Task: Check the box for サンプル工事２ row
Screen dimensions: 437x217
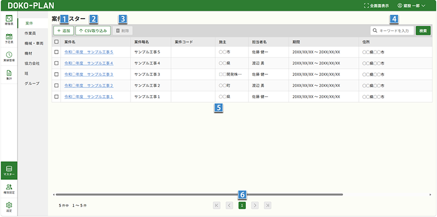Action: tap(57, 85)
